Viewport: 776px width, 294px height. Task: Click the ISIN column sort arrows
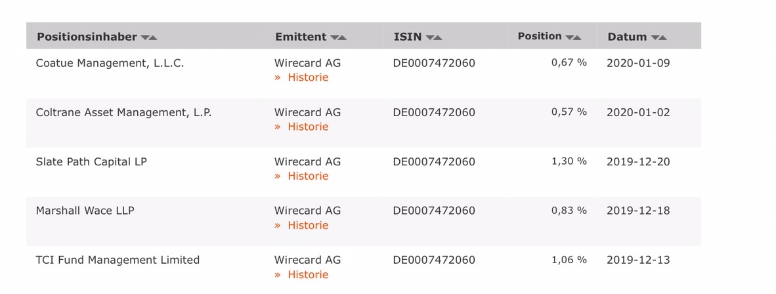click(434, 37)
